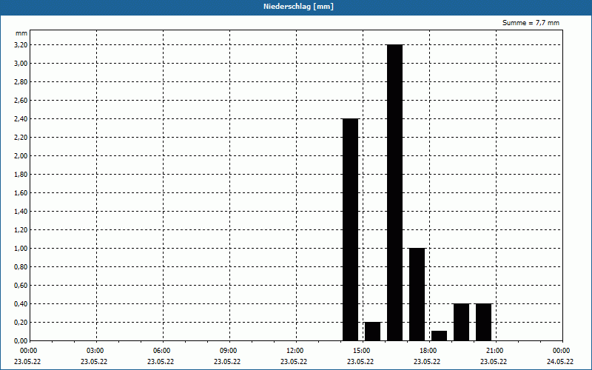Click the 18:00 time axis label

[428, 351]
